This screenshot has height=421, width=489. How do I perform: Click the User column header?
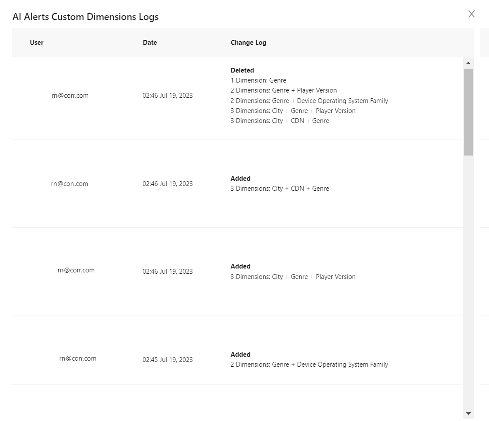(36, 43)
